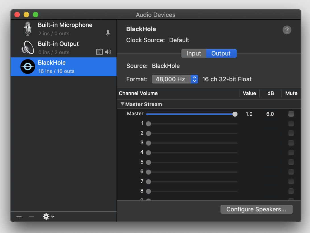This screenshot has width=310, height=233.
Task: Click the Channel Volume column header
Action: [x=138, y=93]
